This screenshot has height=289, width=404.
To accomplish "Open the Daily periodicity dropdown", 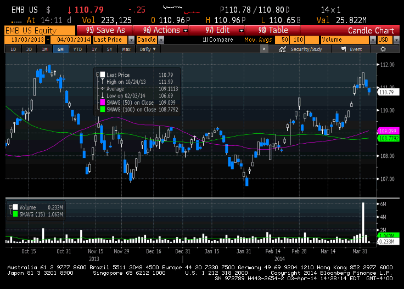I will click(x=148, y=49).
